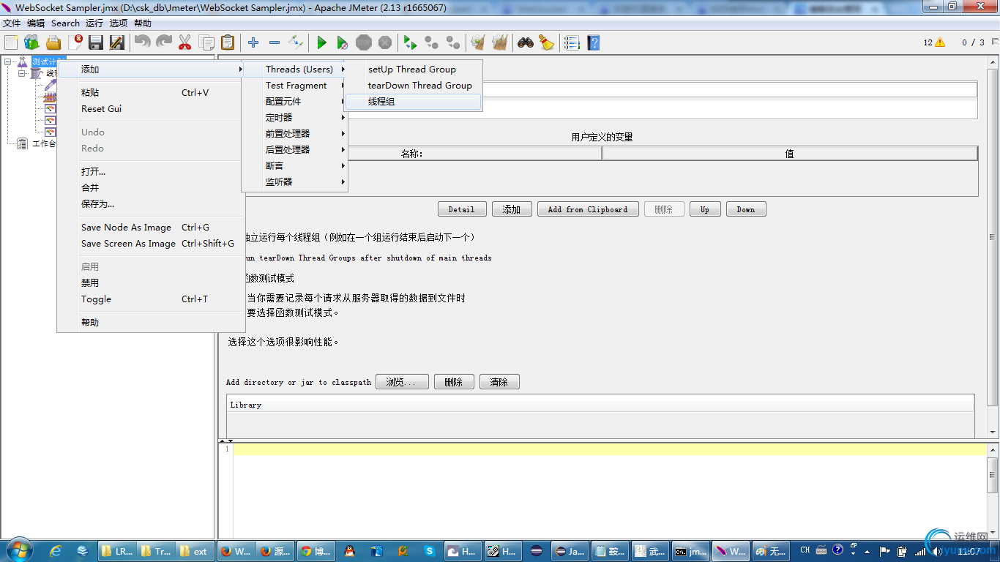
Task: Open the Function Helper dialog icon
Action: pyautogui.click(x=572, y=42)
